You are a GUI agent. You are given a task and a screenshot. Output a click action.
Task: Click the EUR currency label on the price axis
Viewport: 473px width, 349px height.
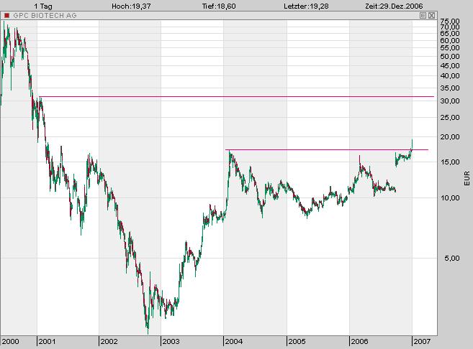click(468, 175)
